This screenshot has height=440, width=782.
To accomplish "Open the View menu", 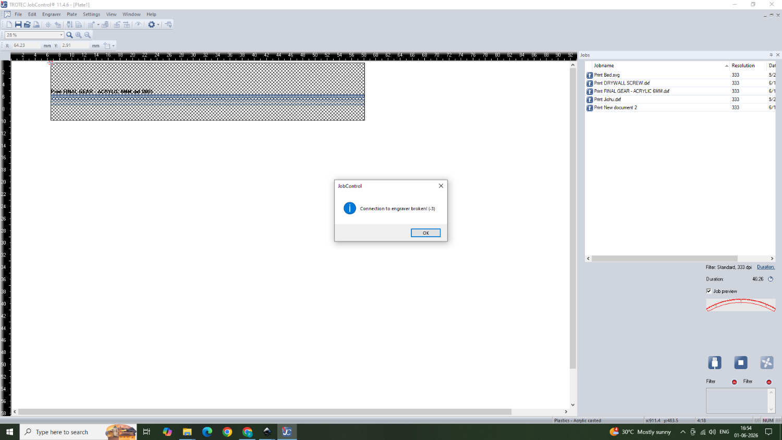I will 111,15.
